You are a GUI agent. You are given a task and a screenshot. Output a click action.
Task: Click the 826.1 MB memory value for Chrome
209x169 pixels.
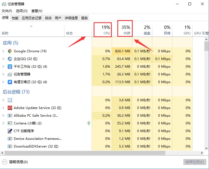pyautogui.click(x=123, y=51)
